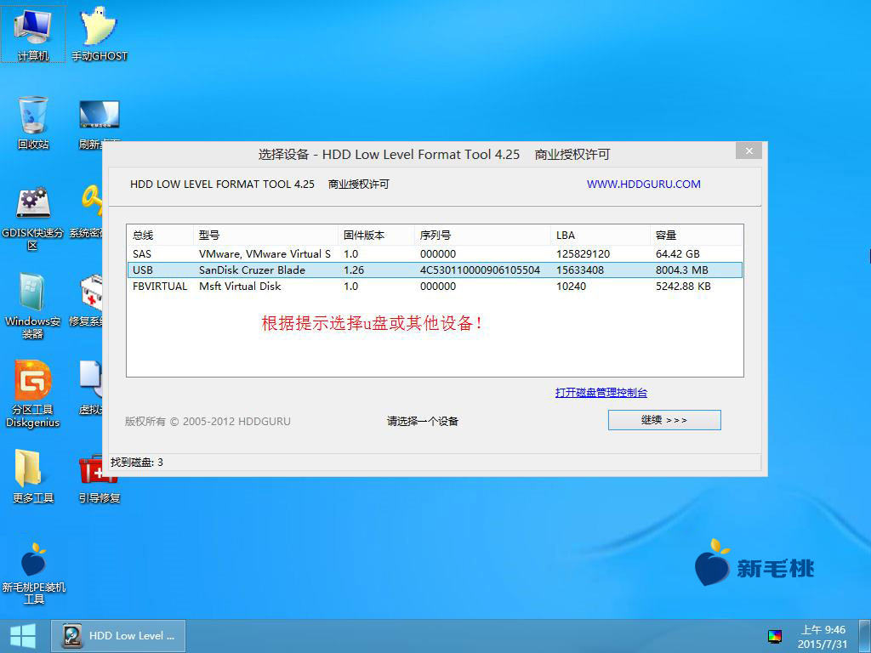Click capacity value 5242.88 KB

click(683, 287)
